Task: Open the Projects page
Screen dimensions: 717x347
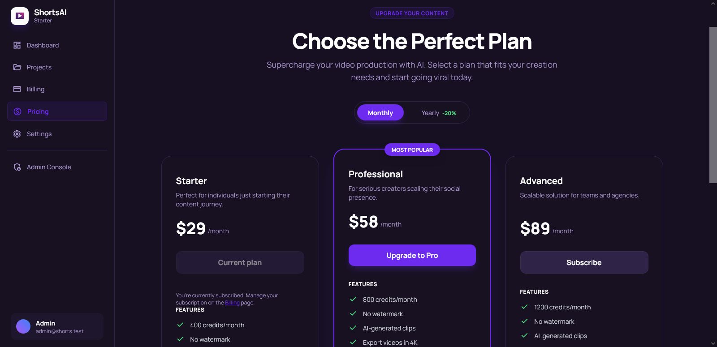Action: click(39, 67)
